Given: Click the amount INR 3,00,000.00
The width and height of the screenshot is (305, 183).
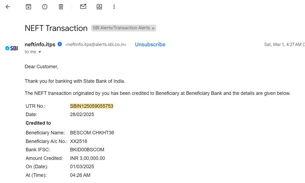Looking at the screenshot, I should point(88,158).
